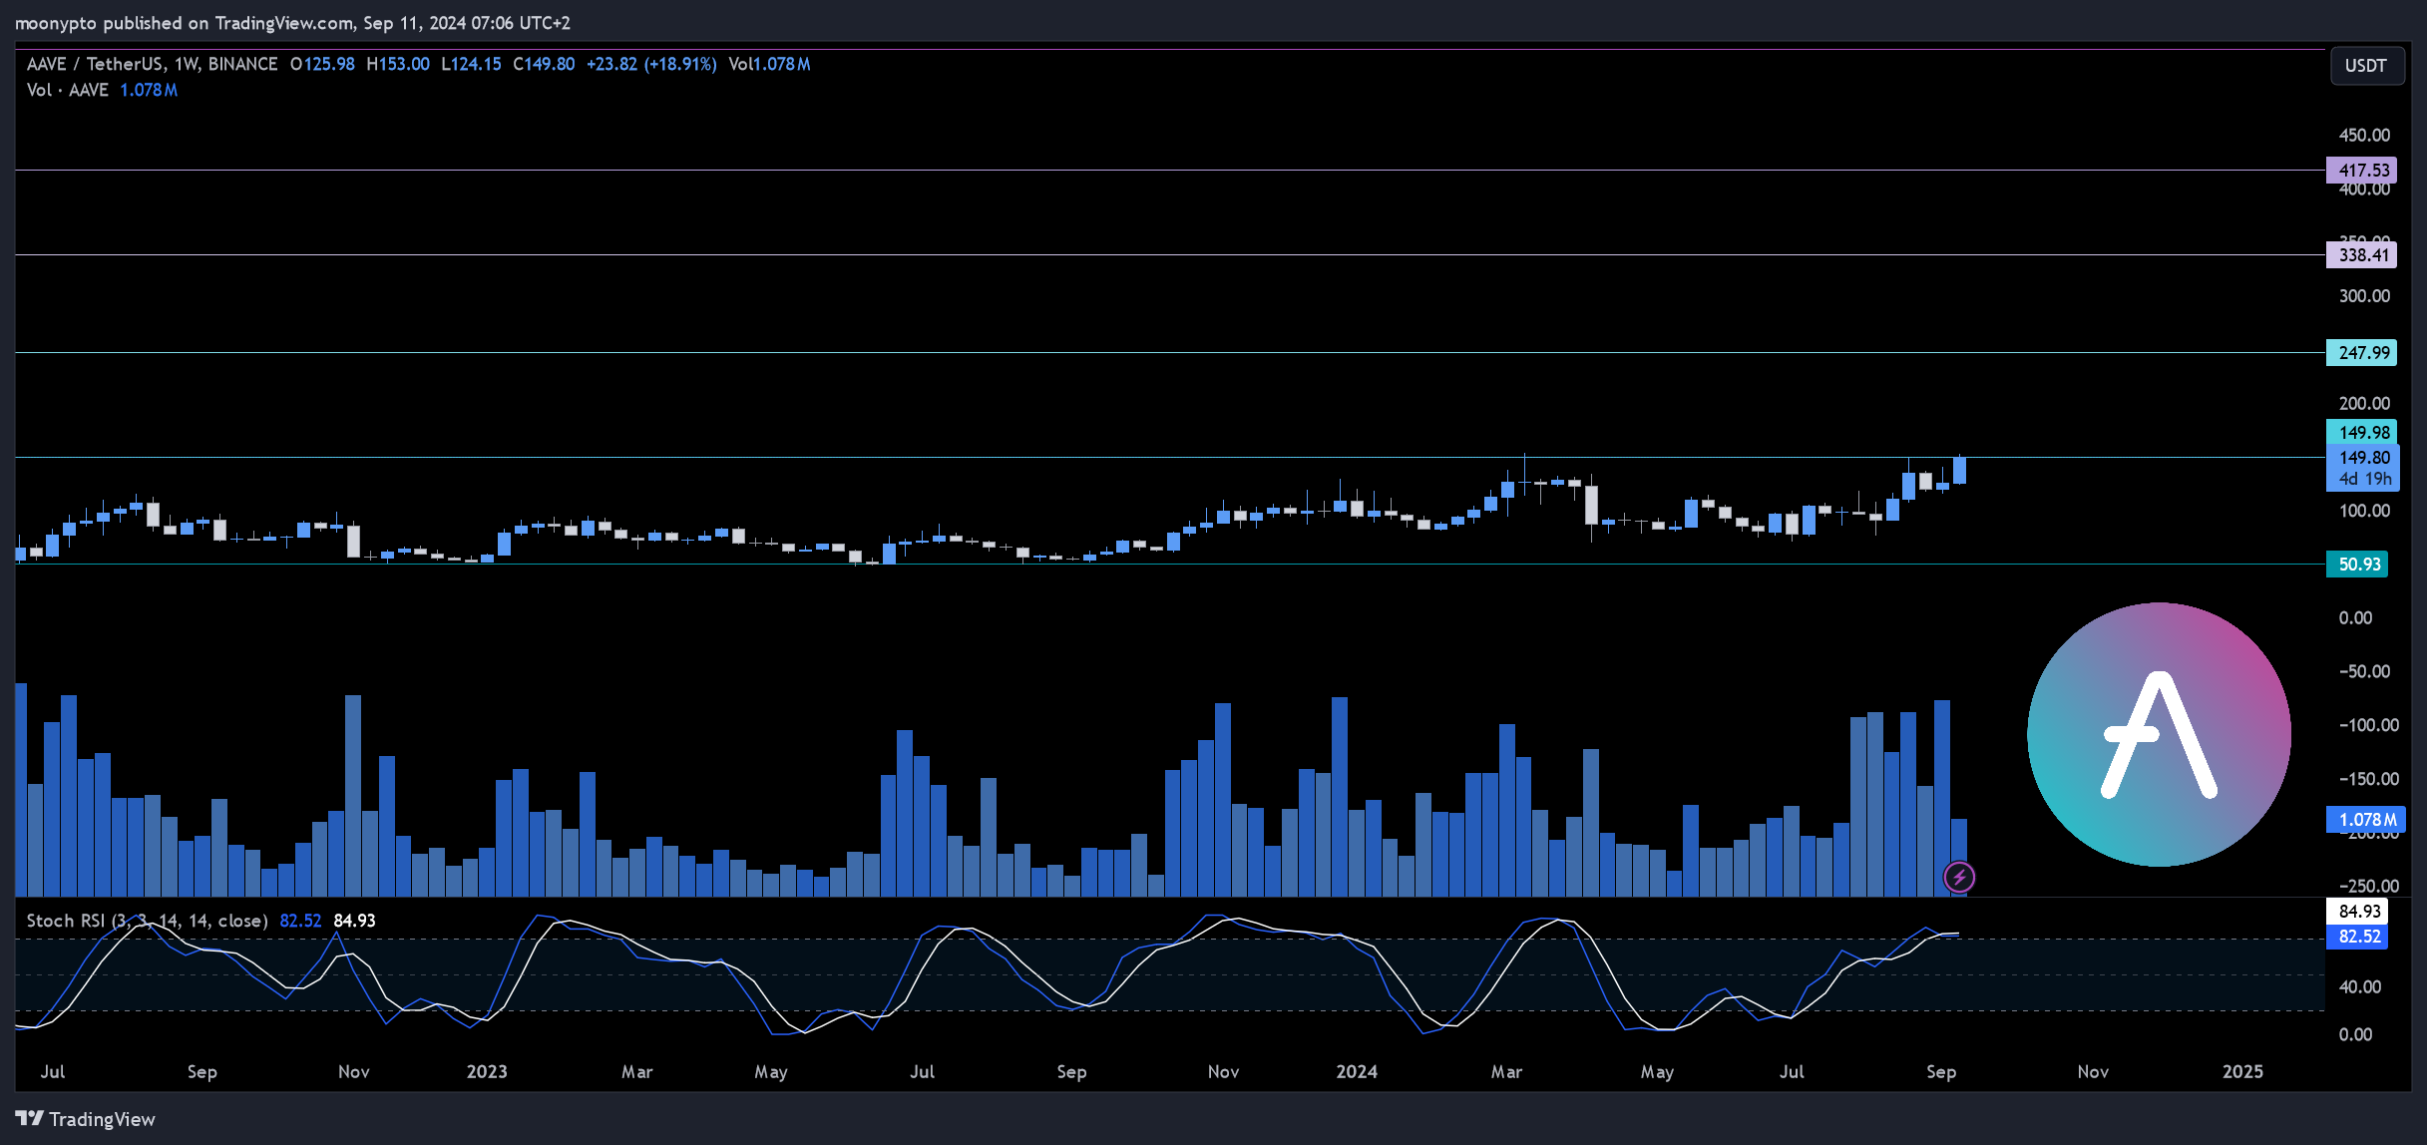Click the 450.00 price axis label

click(2364, 136)
